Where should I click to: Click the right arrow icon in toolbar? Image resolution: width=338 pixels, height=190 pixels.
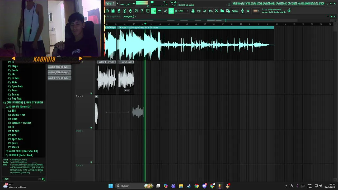pos(159,11)
